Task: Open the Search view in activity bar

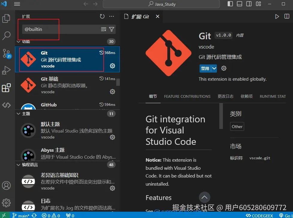Action: (6, 35)
